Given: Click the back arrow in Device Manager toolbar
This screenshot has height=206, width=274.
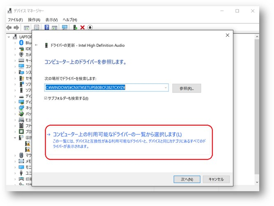Looking at the screenshot, I should click(9, 28).
